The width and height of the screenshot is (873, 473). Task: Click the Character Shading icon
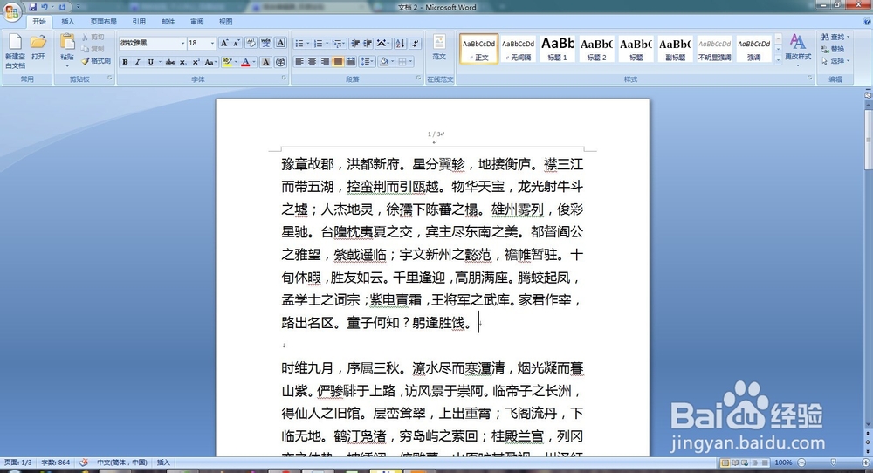click(x=265, y=62)
